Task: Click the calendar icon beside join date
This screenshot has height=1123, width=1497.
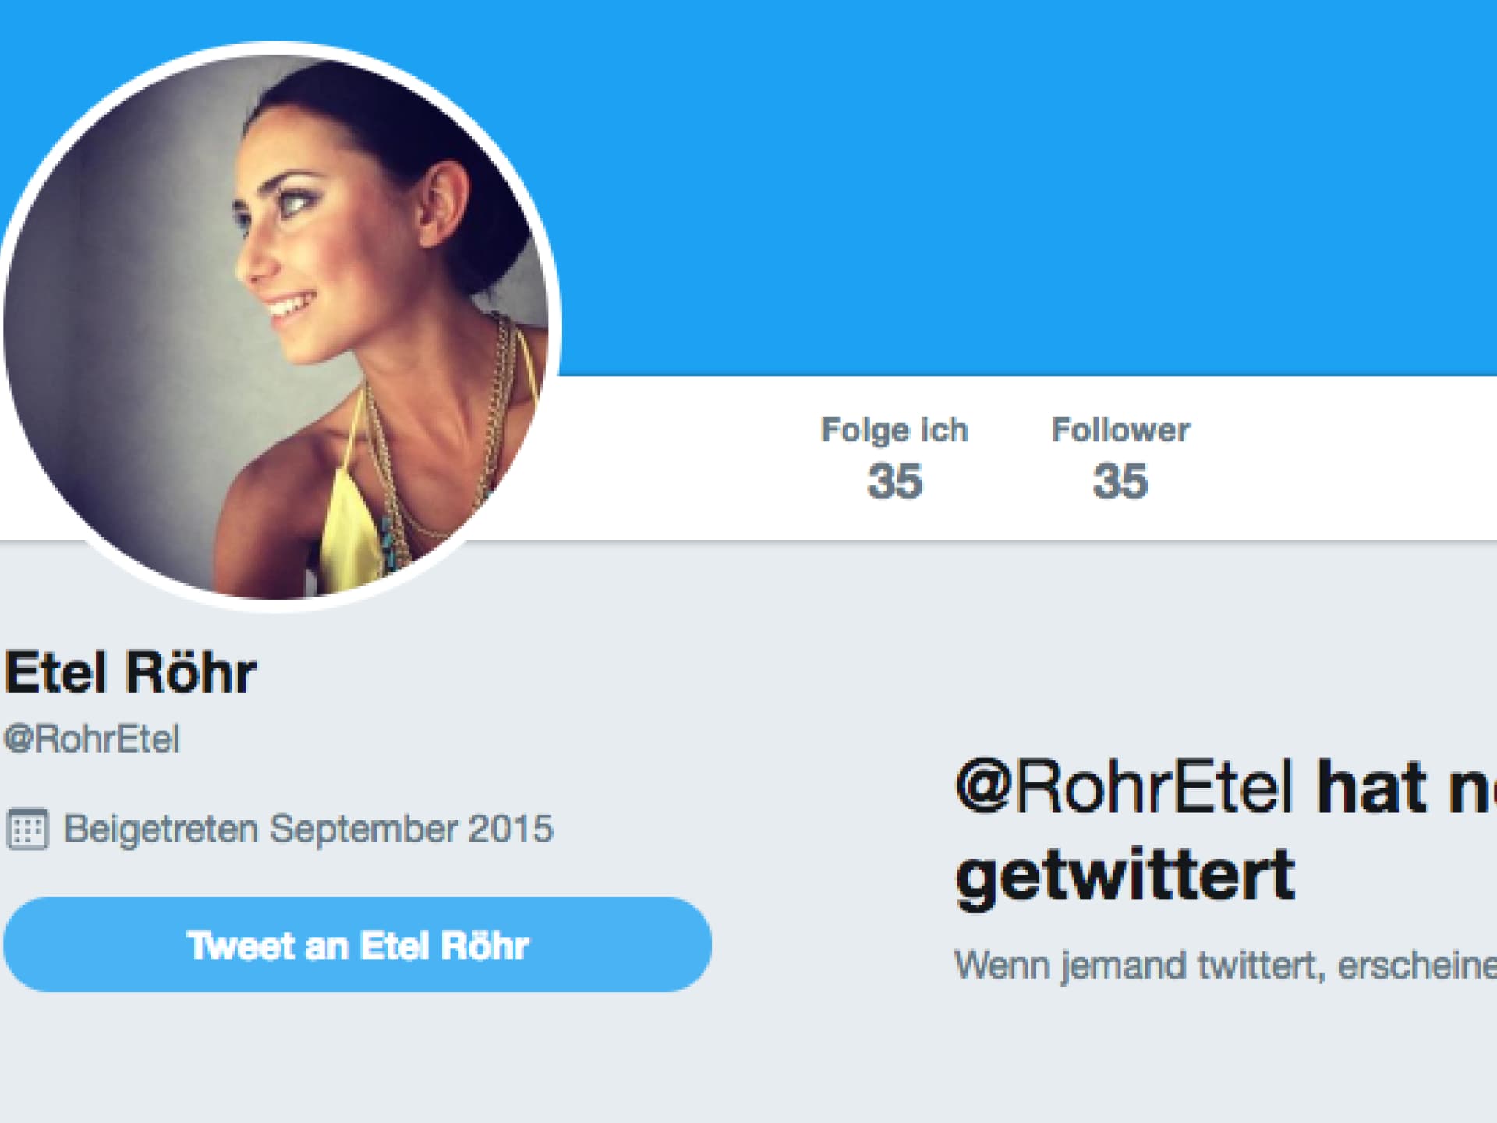Action: pyautogui.click(x=28, y=829)
